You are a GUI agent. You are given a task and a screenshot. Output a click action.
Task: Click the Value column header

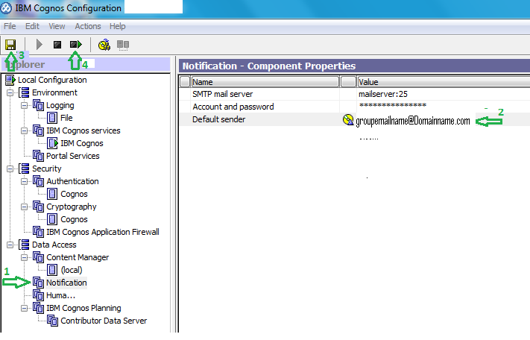pyautogui.click(x=444, y=82)
